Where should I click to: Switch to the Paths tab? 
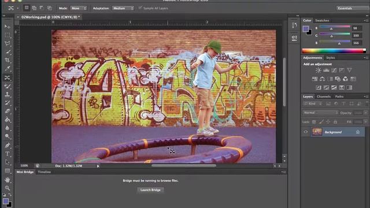point(339,96)
